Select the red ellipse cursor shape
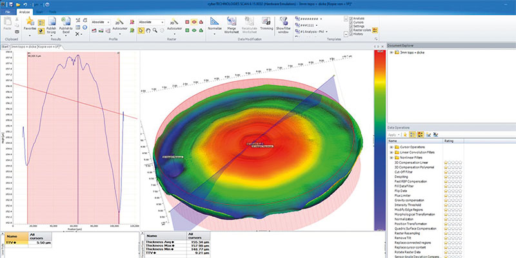The height and width of the screenshot is (258, 516). 194,22
